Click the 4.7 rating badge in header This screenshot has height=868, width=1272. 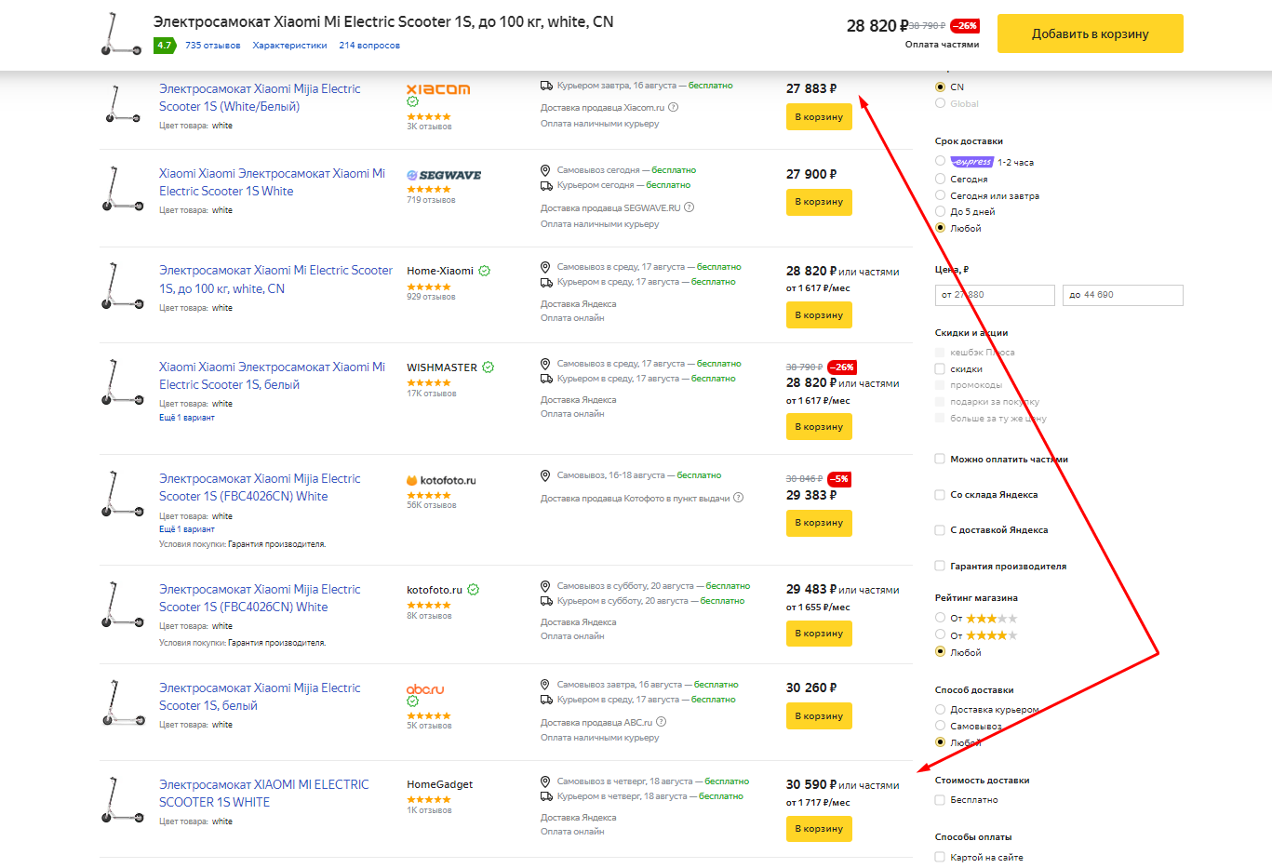[x=165, y=45]
